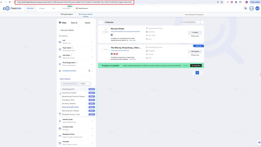
Task: Click the Recommended Companies button
Action: click(194, 15)
